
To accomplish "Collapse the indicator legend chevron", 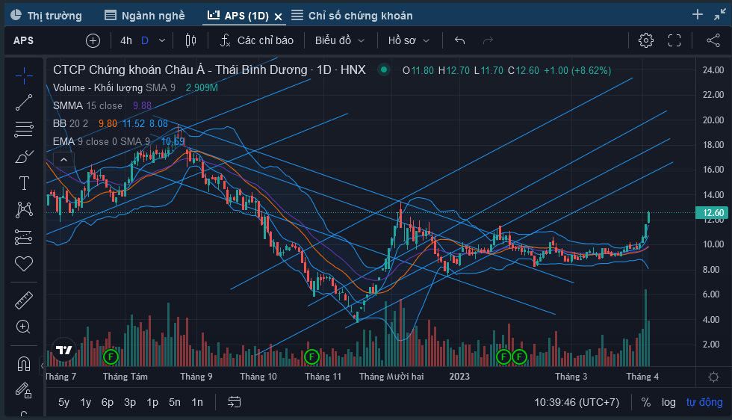I will pos(64,160).
